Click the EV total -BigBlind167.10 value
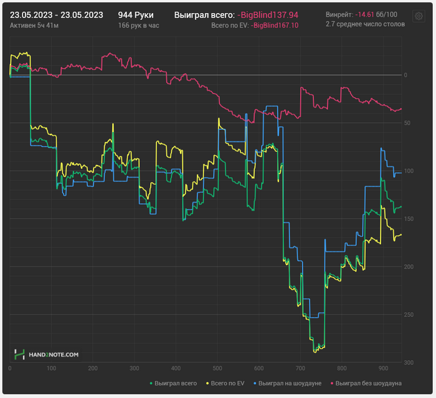Screen dimensions: 436x398 click(x=275, y=26)
